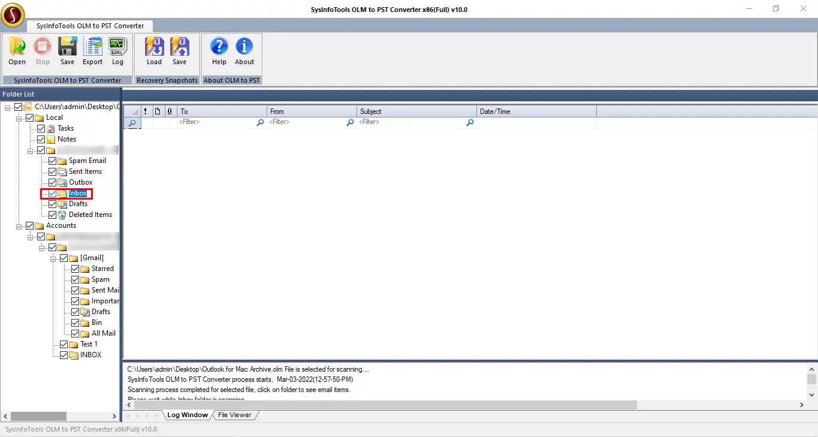Viewport: 818px width, 437px height.
Task: Switch to the File Viewer tab
Action: (235, 415)
